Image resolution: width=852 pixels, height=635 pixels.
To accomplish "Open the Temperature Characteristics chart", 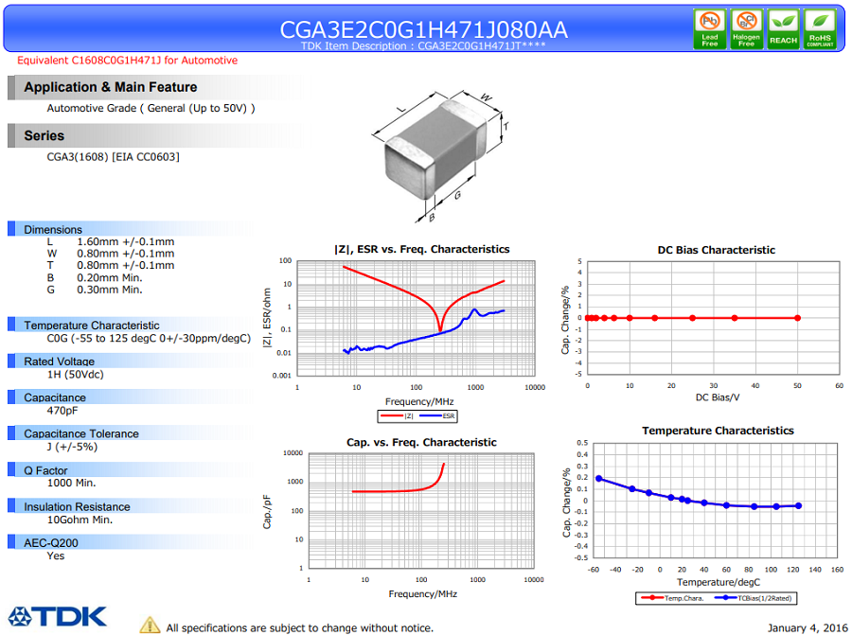I will [715, 501].
